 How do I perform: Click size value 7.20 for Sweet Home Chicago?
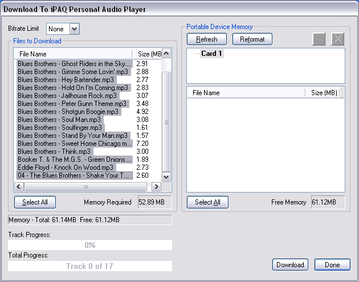(142, 144)
